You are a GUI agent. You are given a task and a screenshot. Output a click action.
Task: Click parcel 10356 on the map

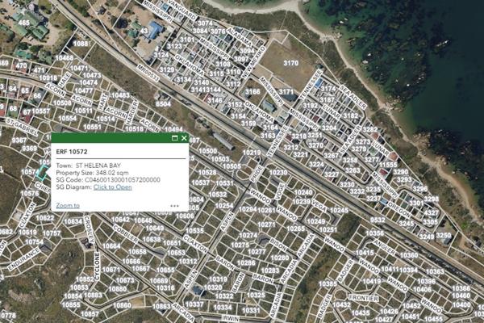376,233
